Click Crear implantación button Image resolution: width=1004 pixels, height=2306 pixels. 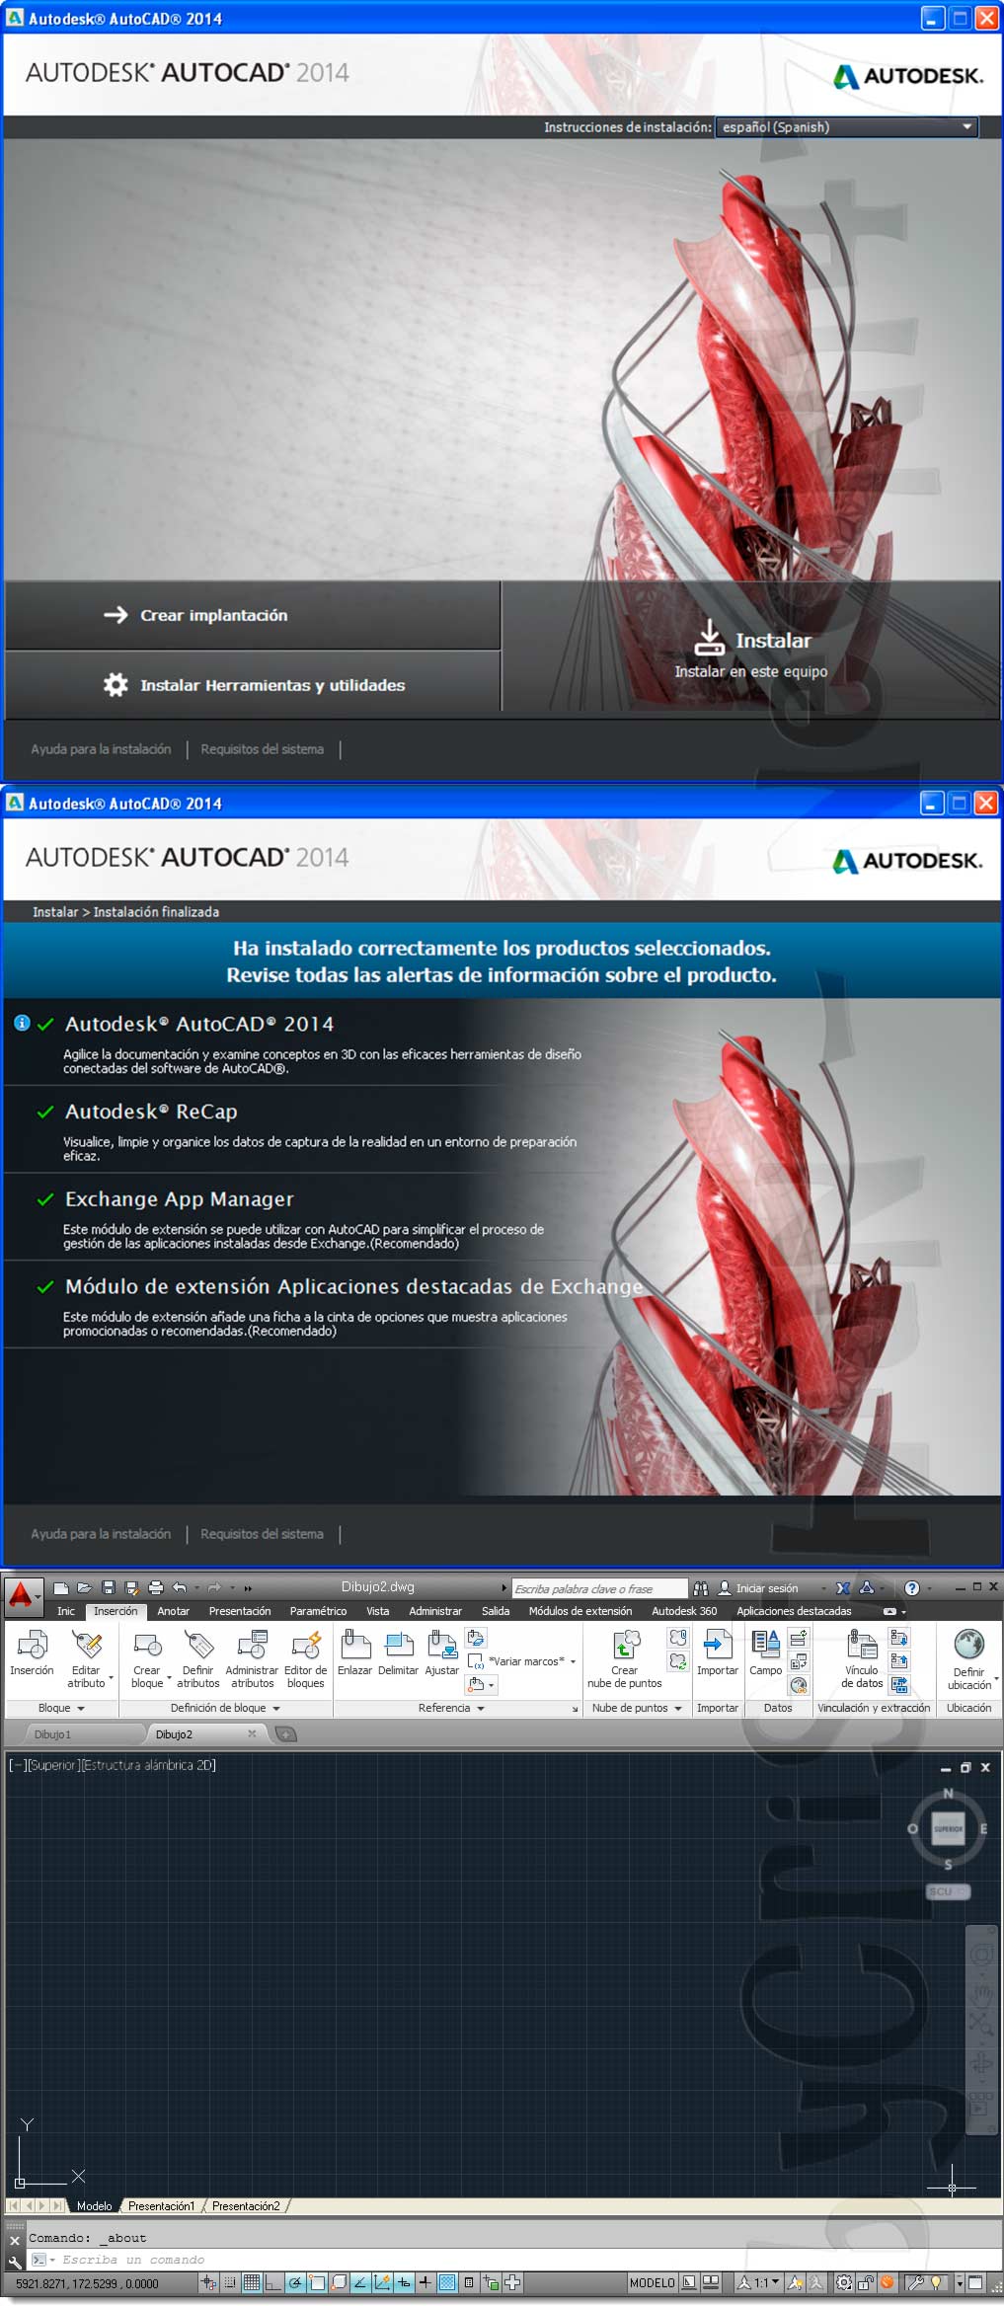coord(253,615)
